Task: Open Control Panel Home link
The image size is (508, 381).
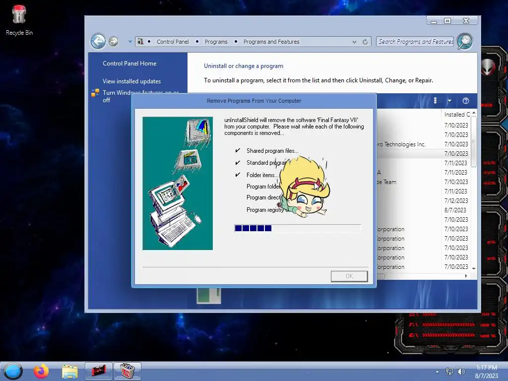Action: click(x=129, y=63)
